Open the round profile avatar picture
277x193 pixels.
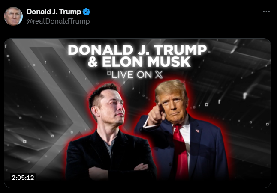tap(13, 16)
